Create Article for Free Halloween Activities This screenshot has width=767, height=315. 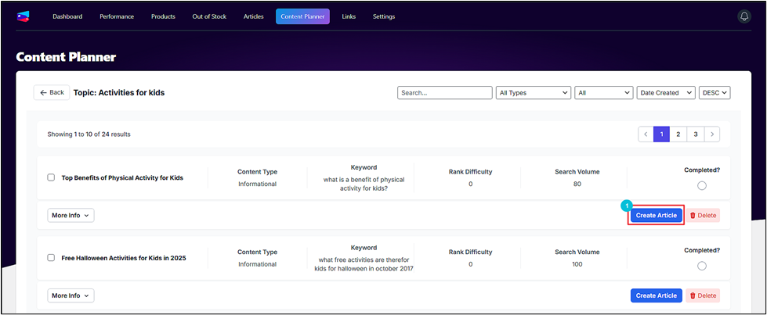pyautogui.click(x=656, y=295)
